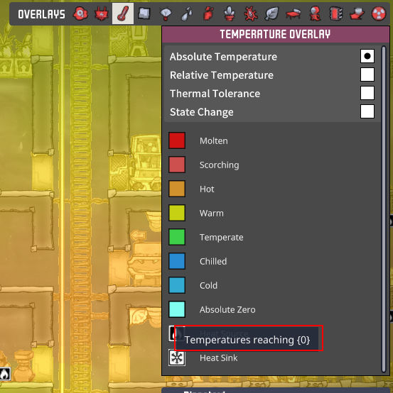This screenshot has height=393, width=393.
Task: Open the Materials overlay icon
Action: pyautogui.click(x=144, y=13)
